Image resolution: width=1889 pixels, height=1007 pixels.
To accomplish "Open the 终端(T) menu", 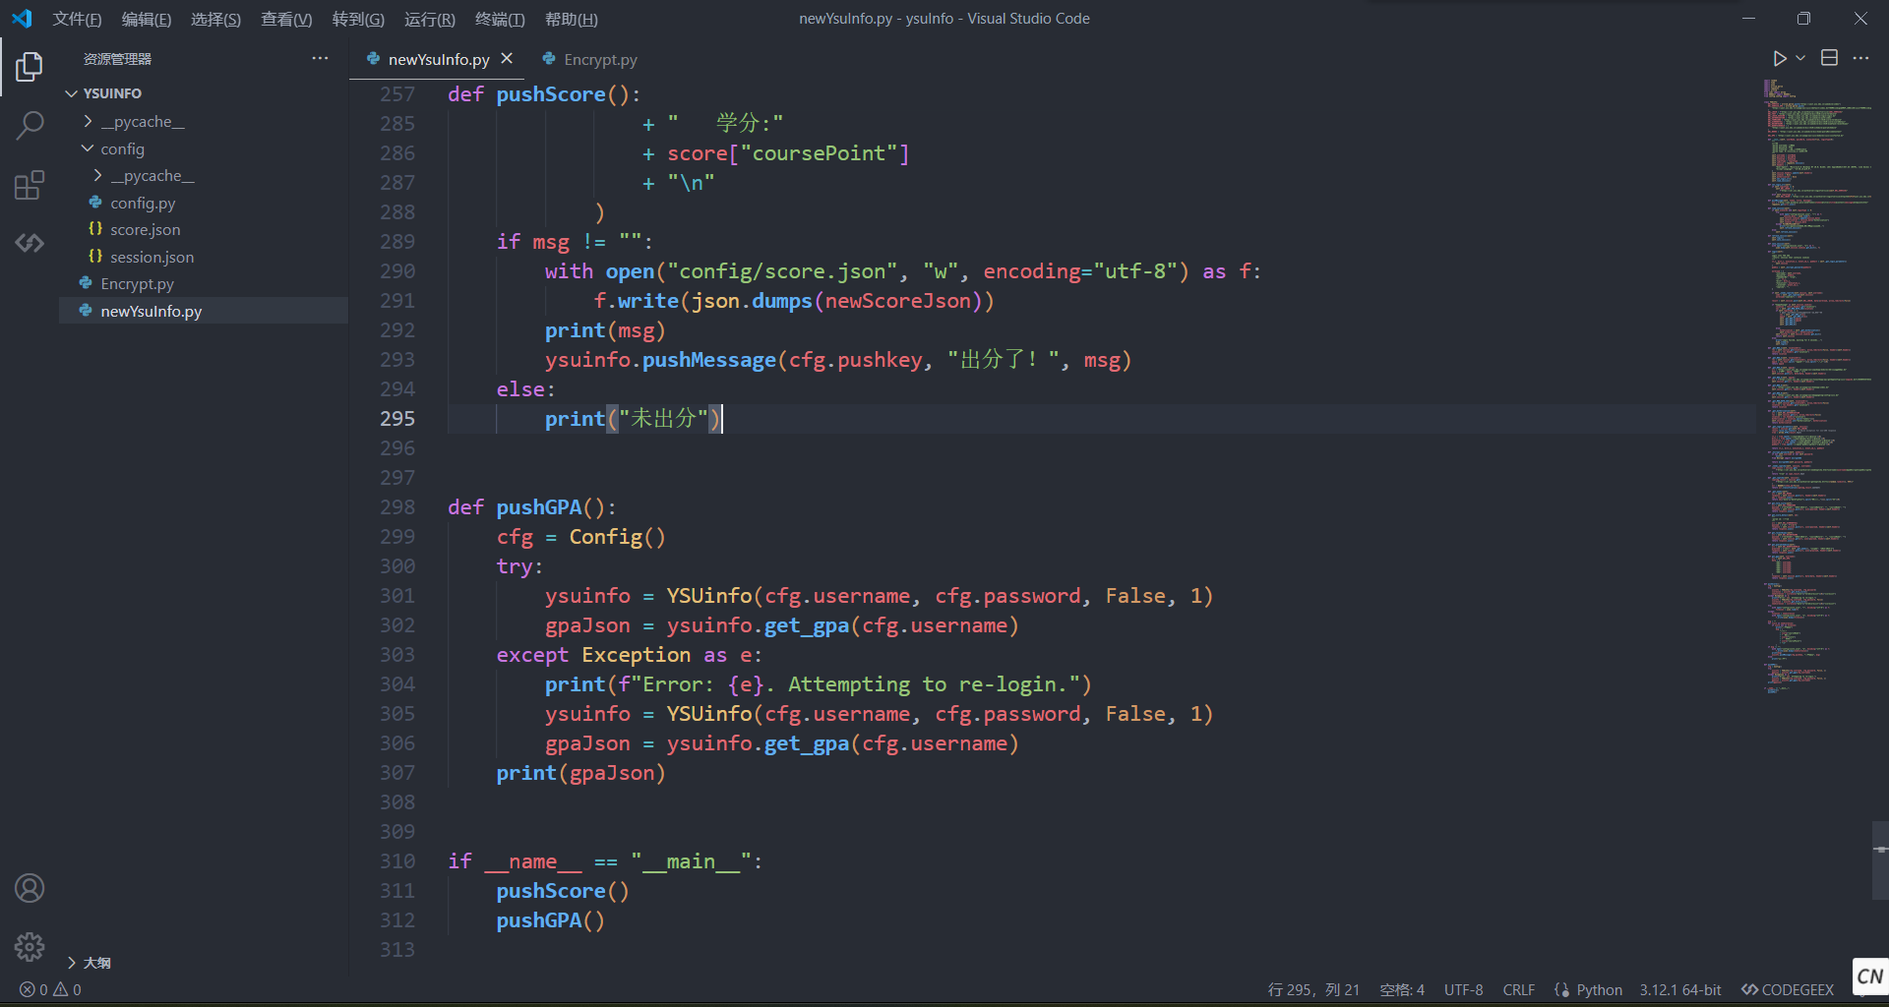I will click(x=500, y=19).
